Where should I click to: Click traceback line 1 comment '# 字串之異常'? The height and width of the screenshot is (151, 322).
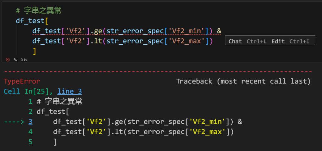pyautogui.click(x=59, y=102)
